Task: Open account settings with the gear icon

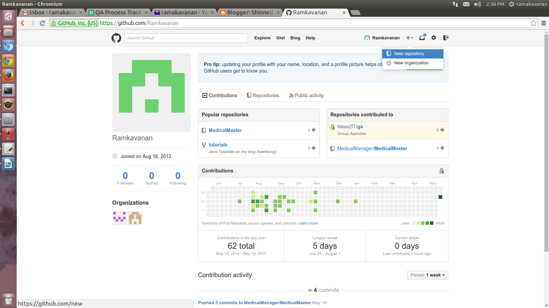Action: point(434,38)
